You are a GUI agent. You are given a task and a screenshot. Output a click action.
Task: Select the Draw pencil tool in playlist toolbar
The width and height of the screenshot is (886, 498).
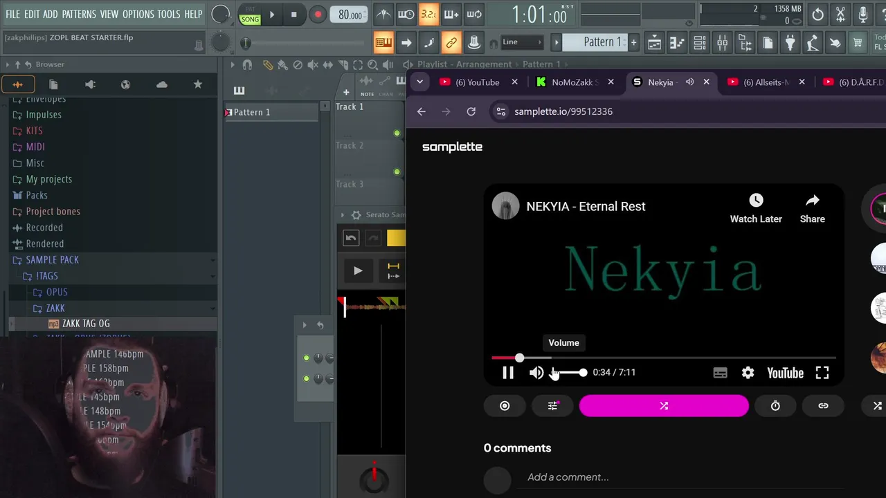point(268,64)
